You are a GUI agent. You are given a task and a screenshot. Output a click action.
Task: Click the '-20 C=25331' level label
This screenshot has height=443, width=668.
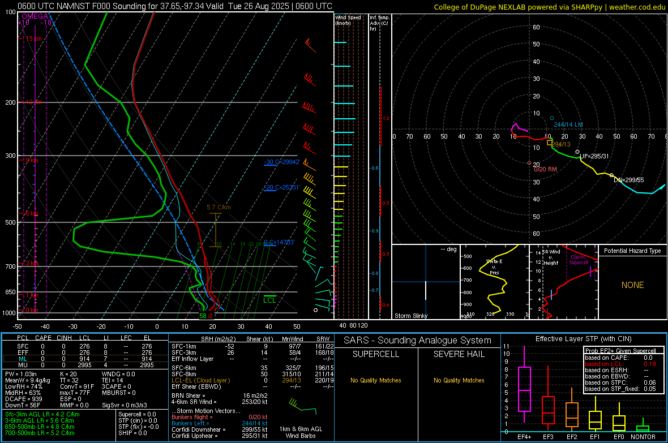click(282, 187)
